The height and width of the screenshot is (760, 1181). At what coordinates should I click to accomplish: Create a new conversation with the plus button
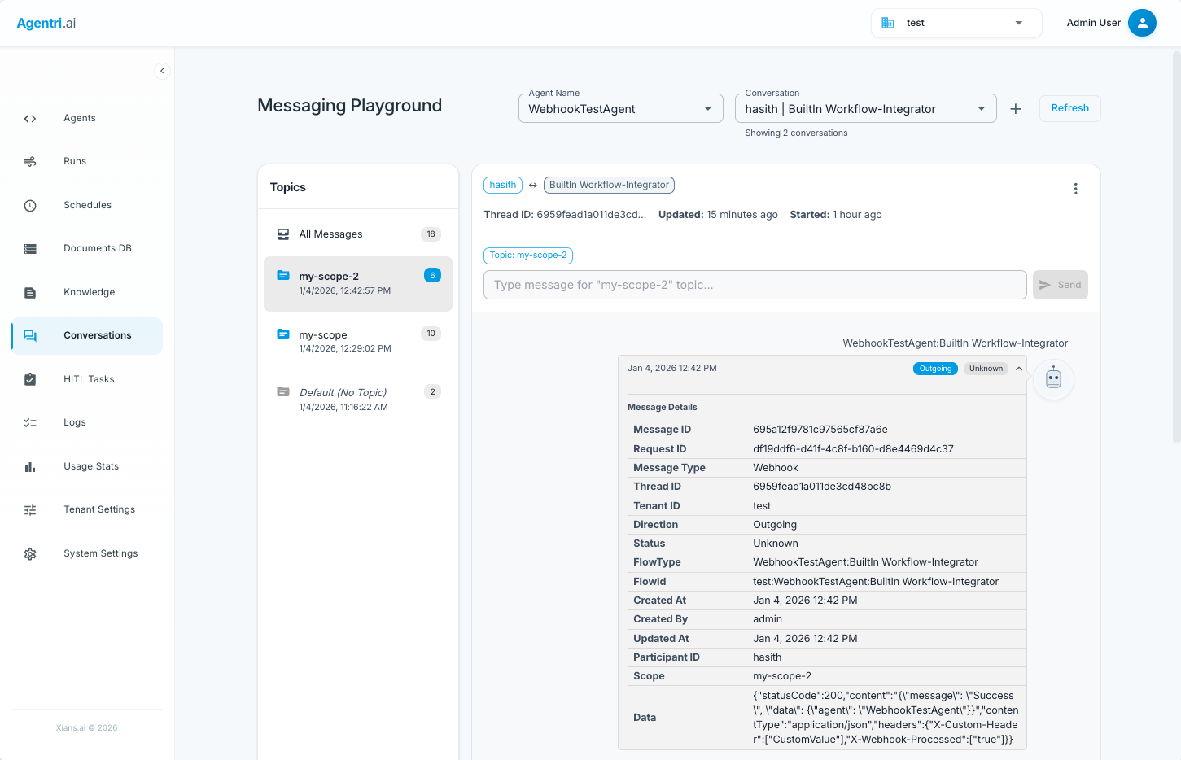pos(1015,107)
